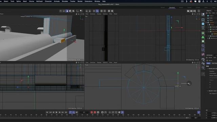Click the magnet Snap icon in top toolbar
Viewport: 217px width, 122px height.
(x=87, y=11)
